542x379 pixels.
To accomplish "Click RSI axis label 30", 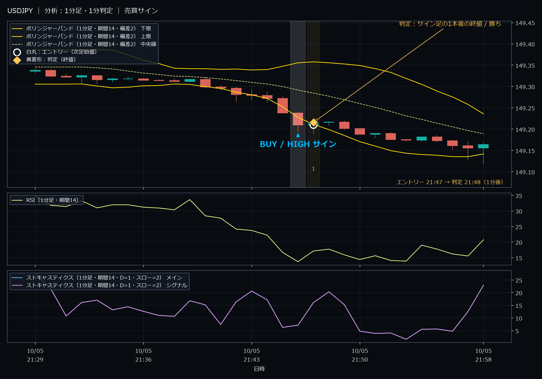I will coord(519,211).
